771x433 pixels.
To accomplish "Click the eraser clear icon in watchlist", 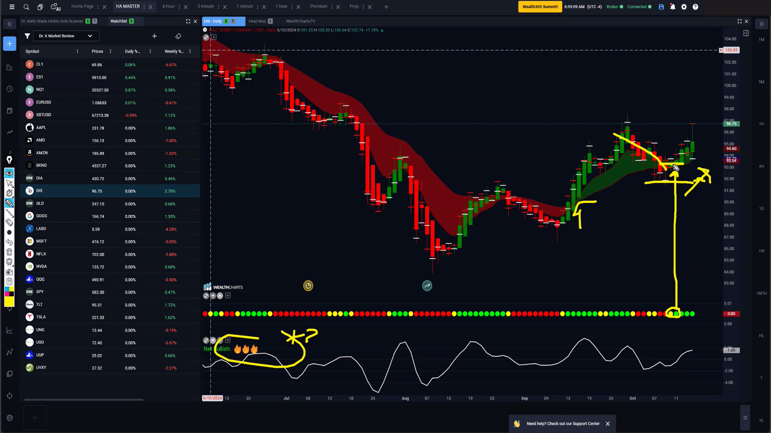I will [178, 36].
